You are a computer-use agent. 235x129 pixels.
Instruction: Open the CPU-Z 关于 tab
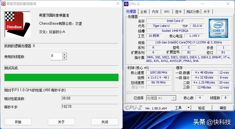click(207, 12)
